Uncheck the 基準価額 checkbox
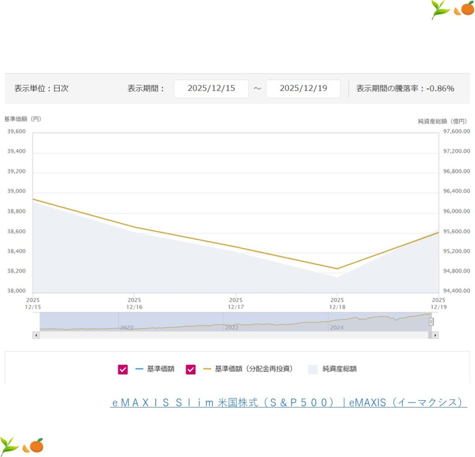Image resolution: width=475 pixels, height=457 pixels. (123, 369)
